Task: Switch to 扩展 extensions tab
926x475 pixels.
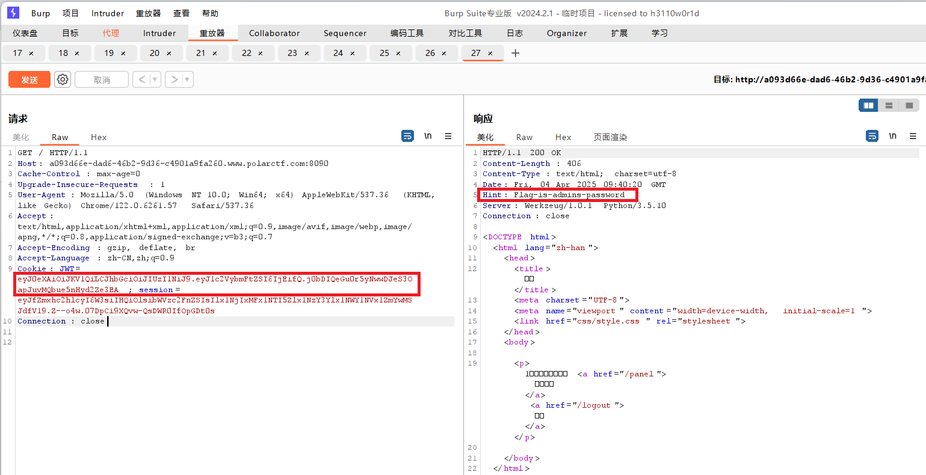Action: [619, 33]
